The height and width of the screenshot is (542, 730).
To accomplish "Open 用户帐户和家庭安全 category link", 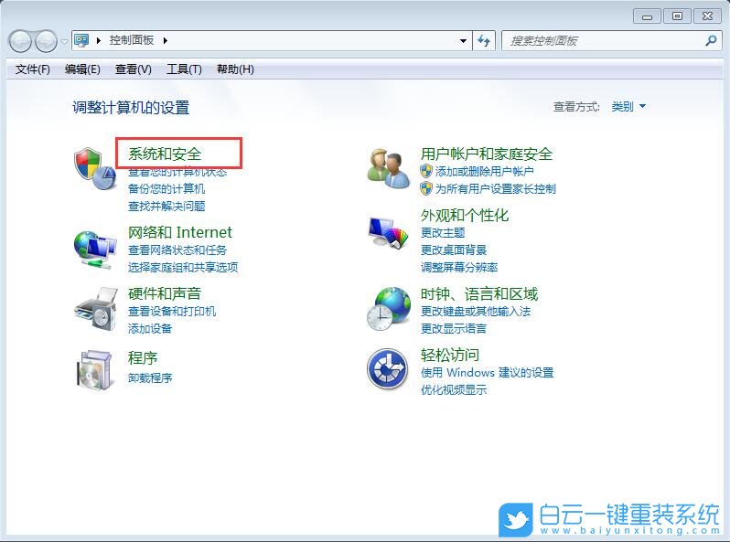I will (x=487, y=154).
